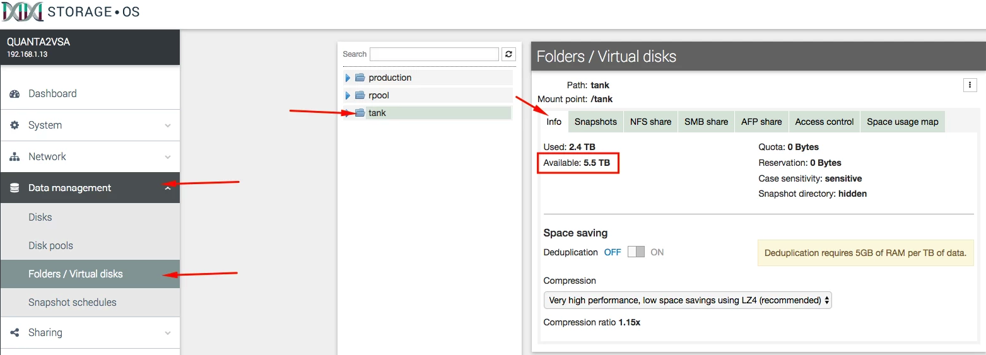The height and width of the screenshot is (355, 986).
Task: Select the production folder row
Action: coord(427,78)
